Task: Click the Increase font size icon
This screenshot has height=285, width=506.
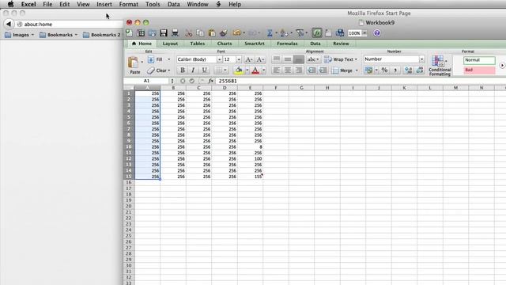Action: coord(249,59)
